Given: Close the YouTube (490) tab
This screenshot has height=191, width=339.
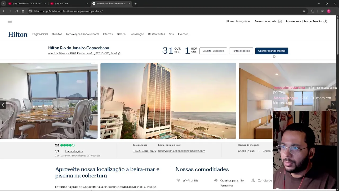Looking at the screenshot, I should coord(87,3).
